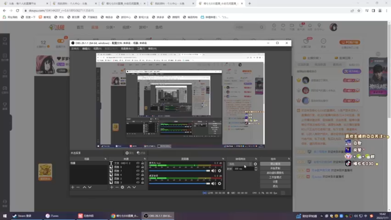
Task: Adjust the first mixer channel volume slider
Action: (x=179, y=171)
